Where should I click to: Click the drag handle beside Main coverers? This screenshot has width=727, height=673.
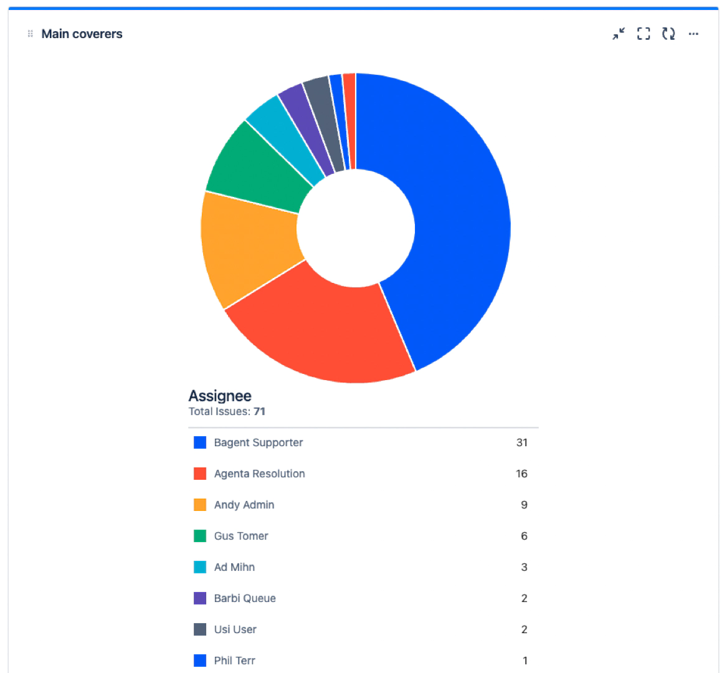[x=30, y=34]
